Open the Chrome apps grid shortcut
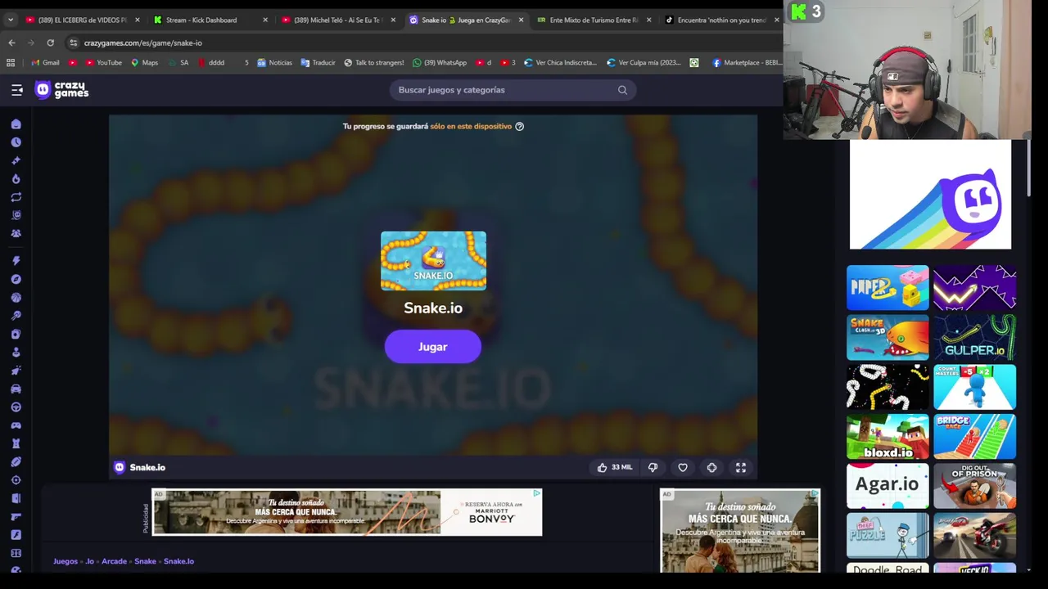 pyautogui.click(x=11, y=62)
